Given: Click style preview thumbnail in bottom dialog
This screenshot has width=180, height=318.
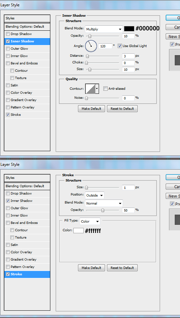Looking at the screenshot, I should click(175, 220).
